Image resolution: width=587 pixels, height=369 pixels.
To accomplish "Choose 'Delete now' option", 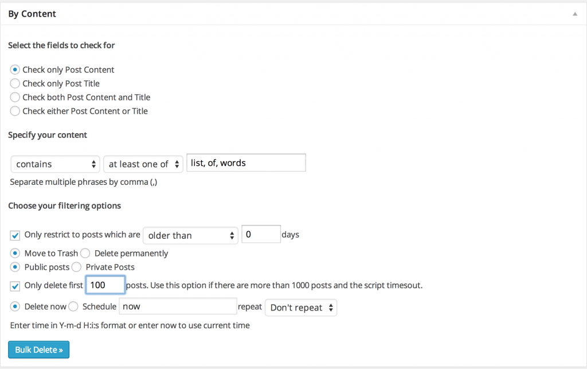I will [x=14, y=306].
